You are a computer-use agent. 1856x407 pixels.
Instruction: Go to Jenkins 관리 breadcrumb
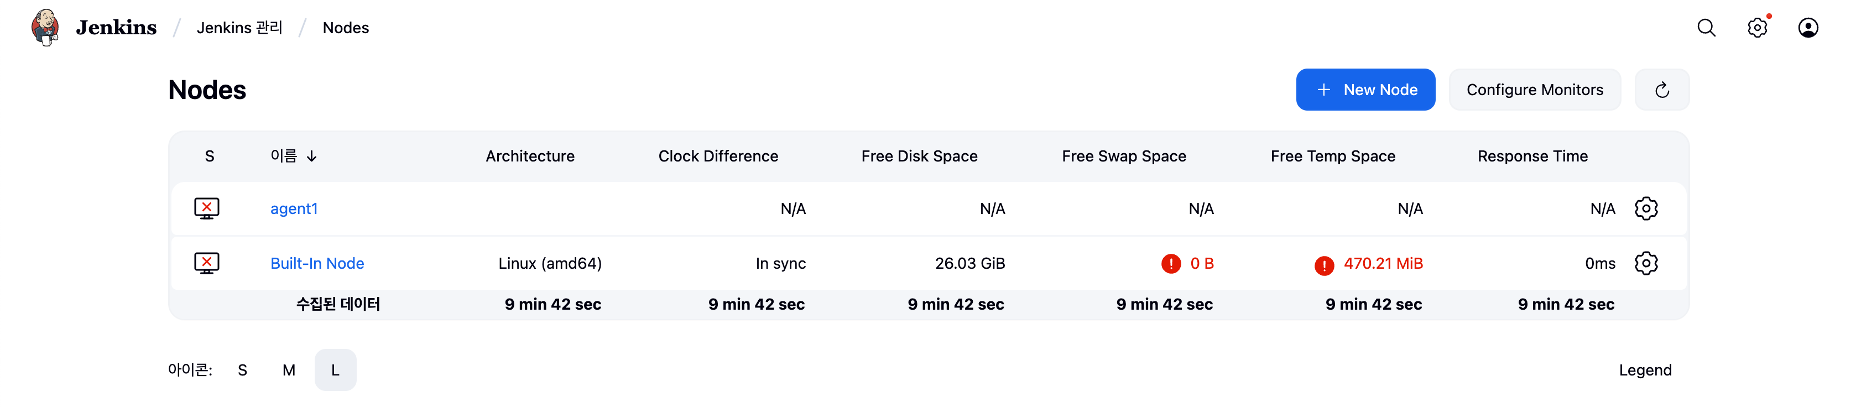coord(239,28)
